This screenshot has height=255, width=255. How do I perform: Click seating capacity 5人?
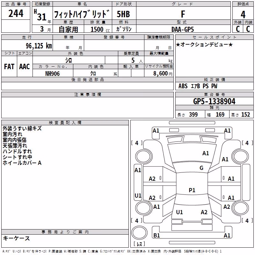coord(137,61)
